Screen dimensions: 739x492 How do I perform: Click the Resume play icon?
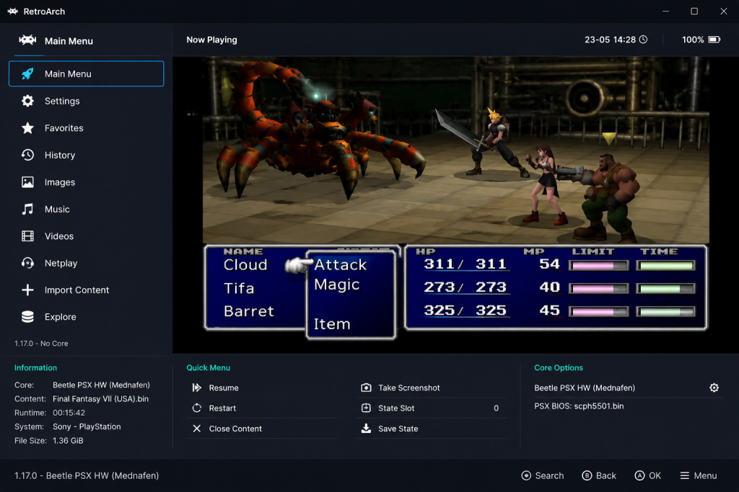(196, 388)
